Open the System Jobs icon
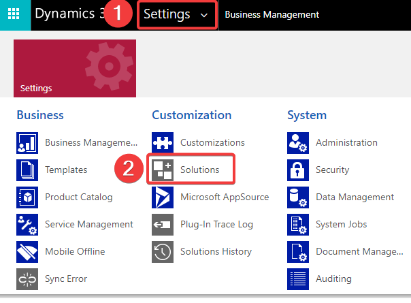 [298, 225]
